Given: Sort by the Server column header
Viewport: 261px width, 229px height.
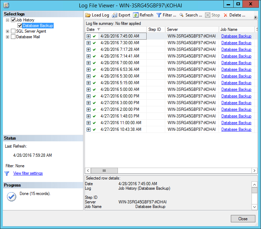Looking at the screenshot, I should click(x=192, y=29).
